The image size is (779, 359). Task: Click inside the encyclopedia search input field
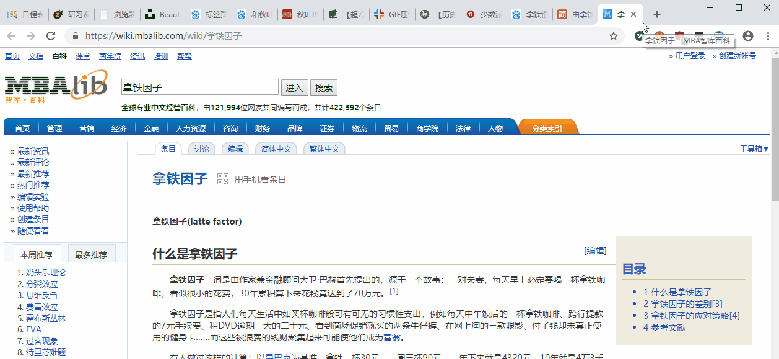198,86
